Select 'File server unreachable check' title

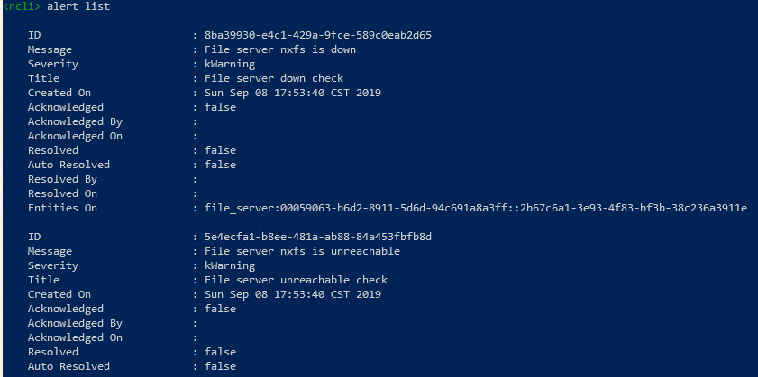(x=297, y=280)
